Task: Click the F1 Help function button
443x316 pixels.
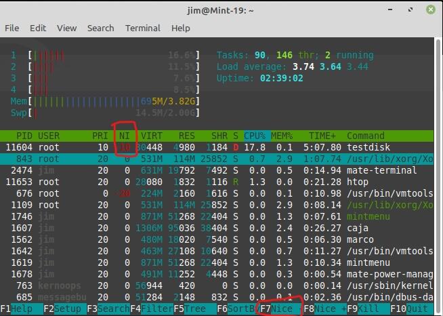Action: coord(22,309)
